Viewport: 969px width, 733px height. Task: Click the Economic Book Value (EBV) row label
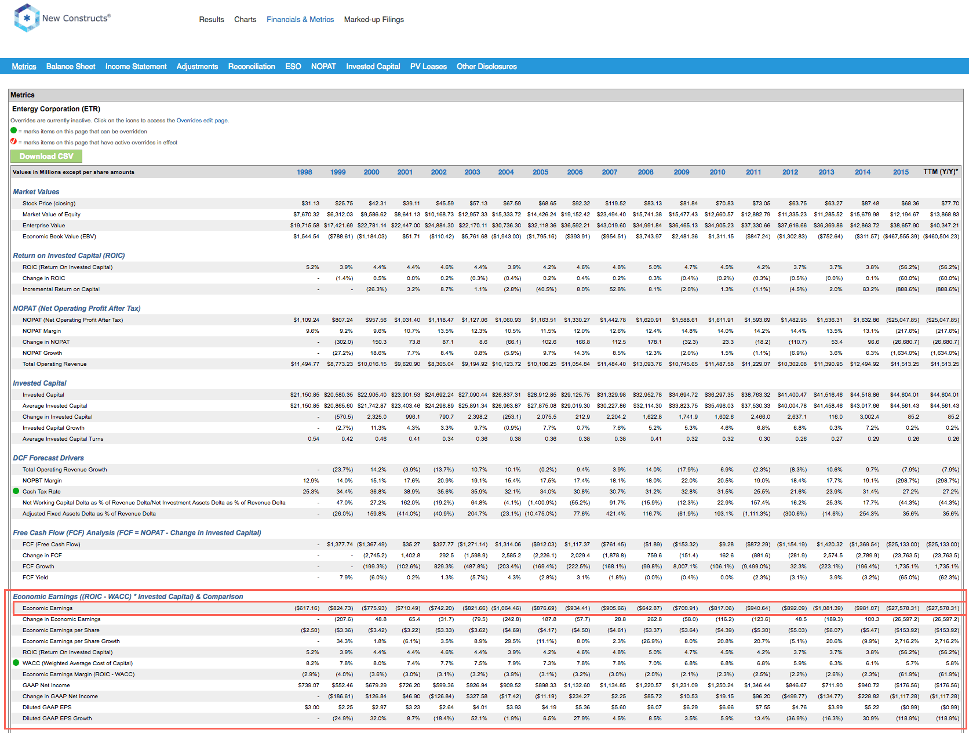(x=59, y=237)
